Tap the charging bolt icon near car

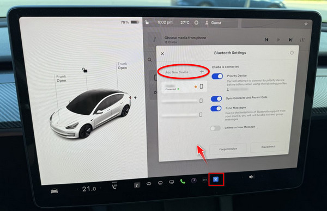click(x=135, y=97)
